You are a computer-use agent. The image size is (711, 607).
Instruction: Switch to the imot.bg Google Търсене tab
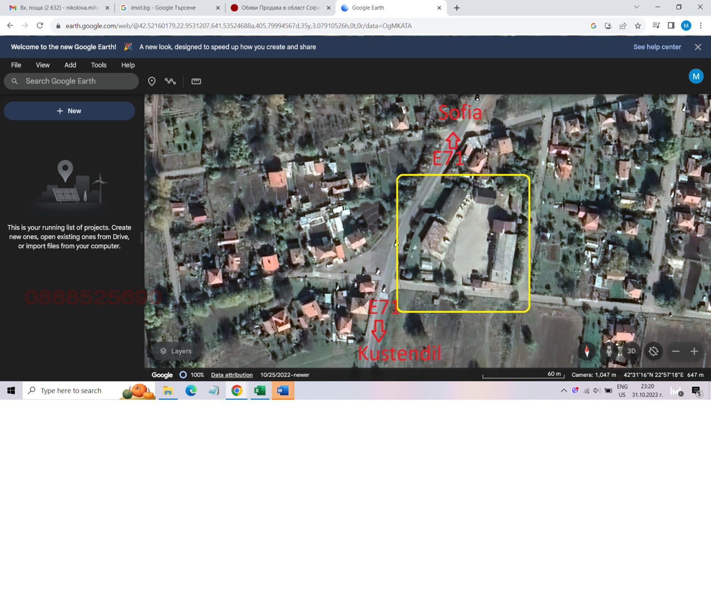164,8
